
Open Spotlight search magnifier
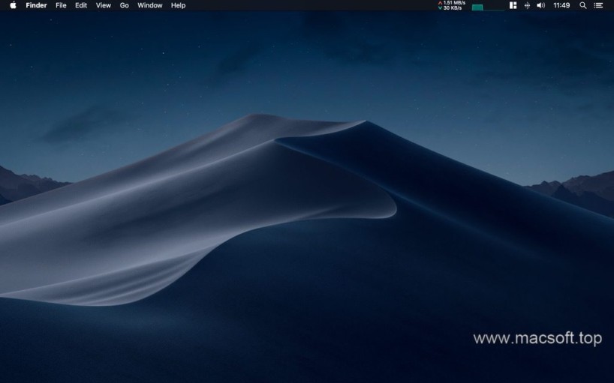click(582, 5)
